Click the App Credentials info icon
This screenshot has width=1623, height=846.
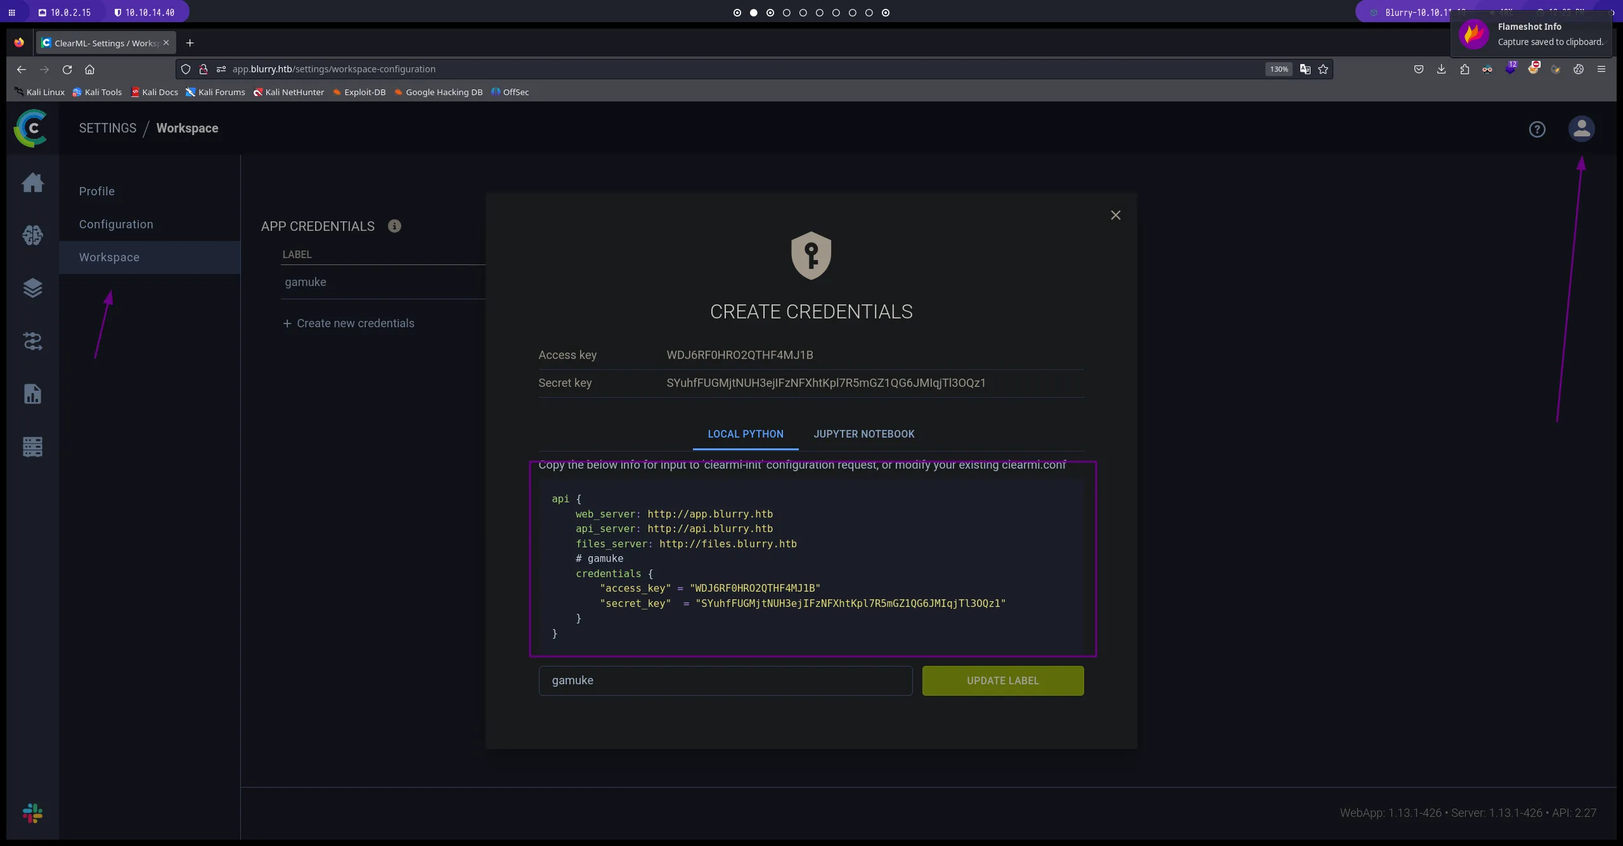394,226
